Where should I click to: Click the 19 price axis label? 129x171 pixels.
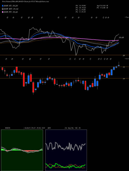(124, 67)
